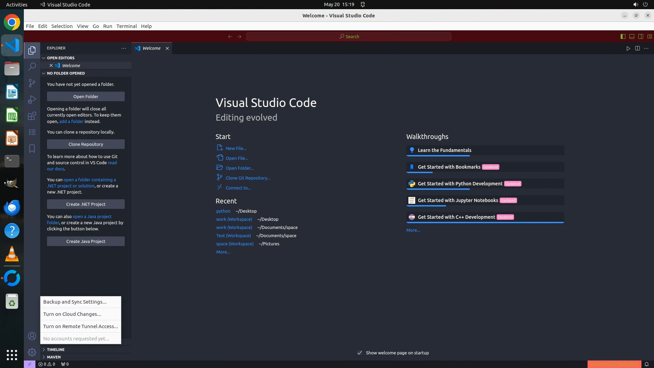Click the Clone Git Repository link
654x368 pixels.
coord(248,178)
